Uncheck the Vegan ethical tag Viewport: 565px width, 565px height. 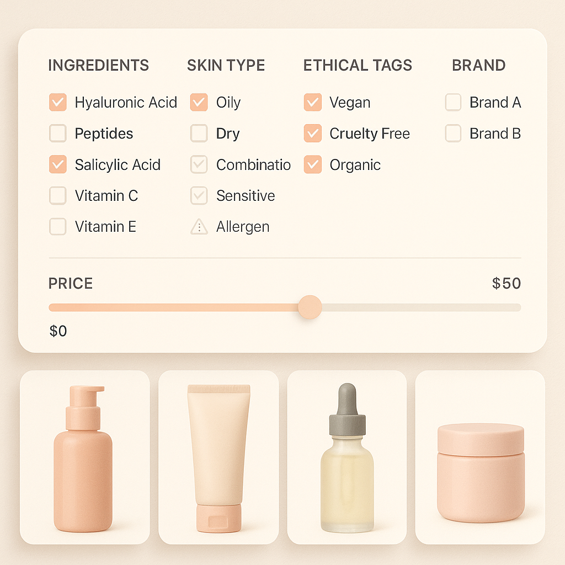coord(312,103)
